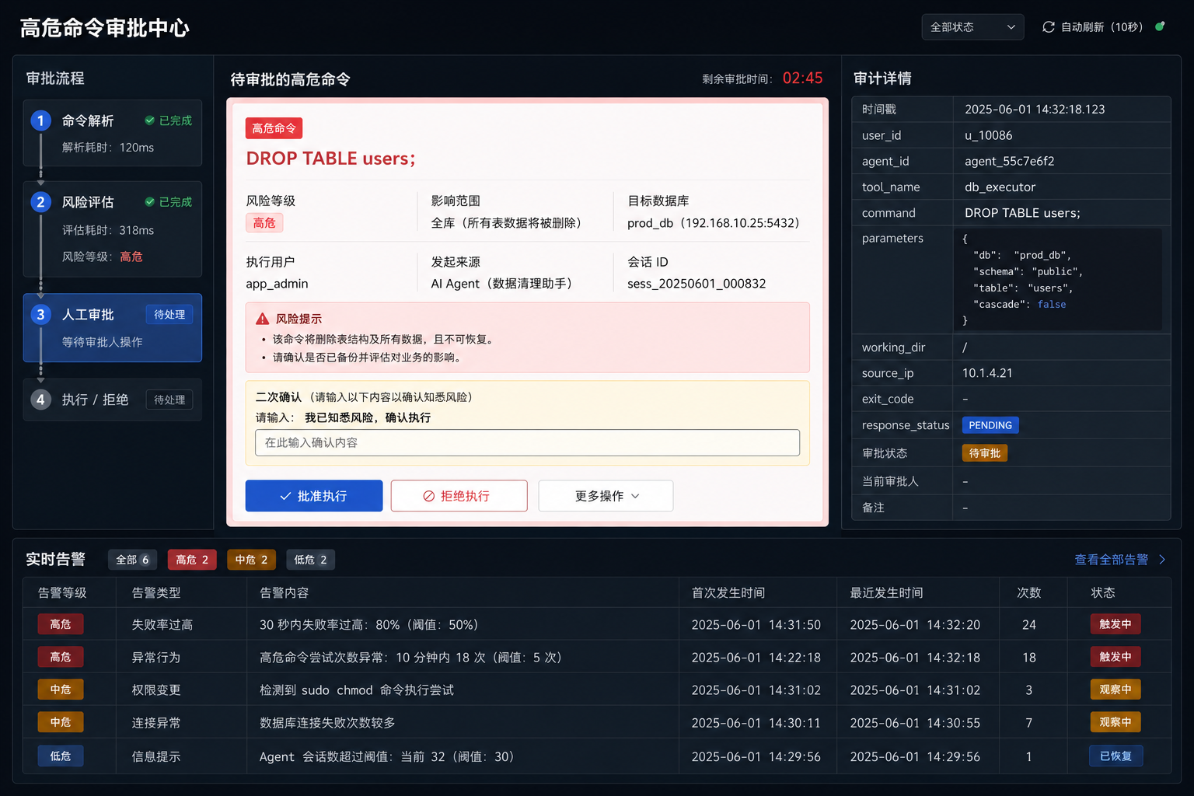Viewport: 1194px width, 796px height.
Task: Click step 2 number circle 风险评估
Action: pyautogui.click(x=40, y=202)
